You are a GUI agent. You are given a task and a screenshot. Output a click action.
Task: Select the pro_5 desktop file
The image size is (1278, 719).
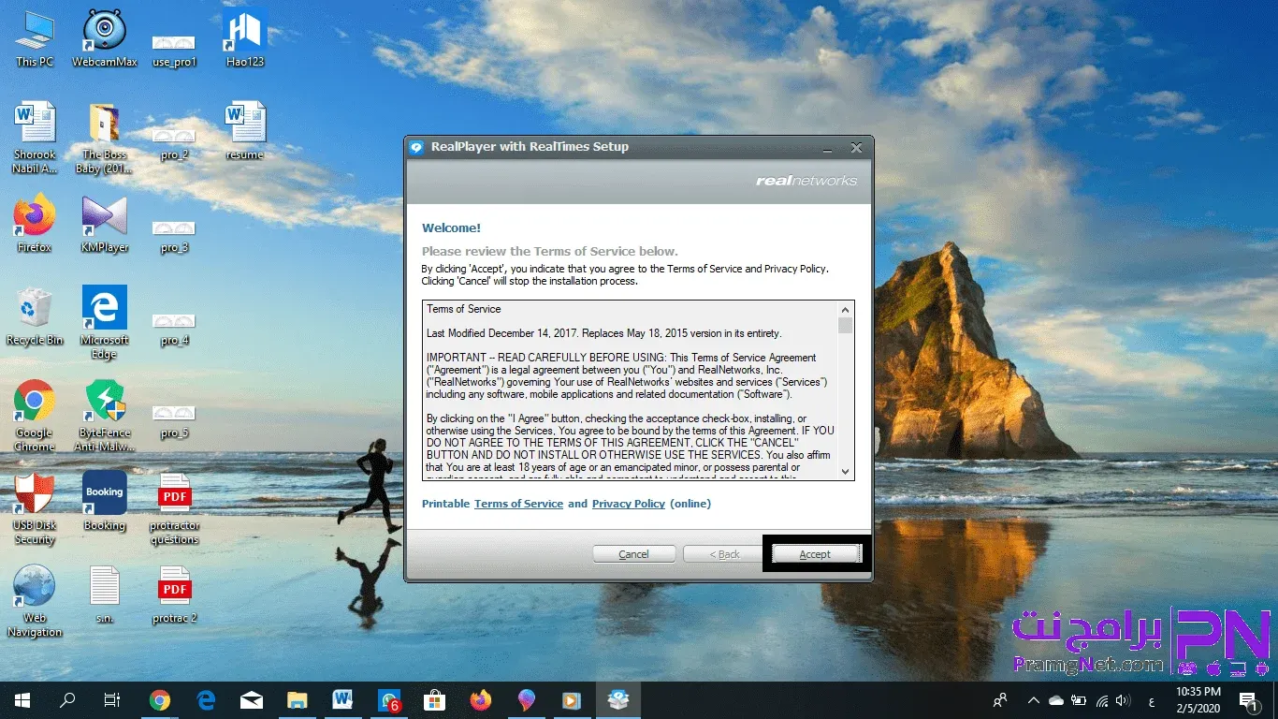pyautogui.click(x=174, y=422)
